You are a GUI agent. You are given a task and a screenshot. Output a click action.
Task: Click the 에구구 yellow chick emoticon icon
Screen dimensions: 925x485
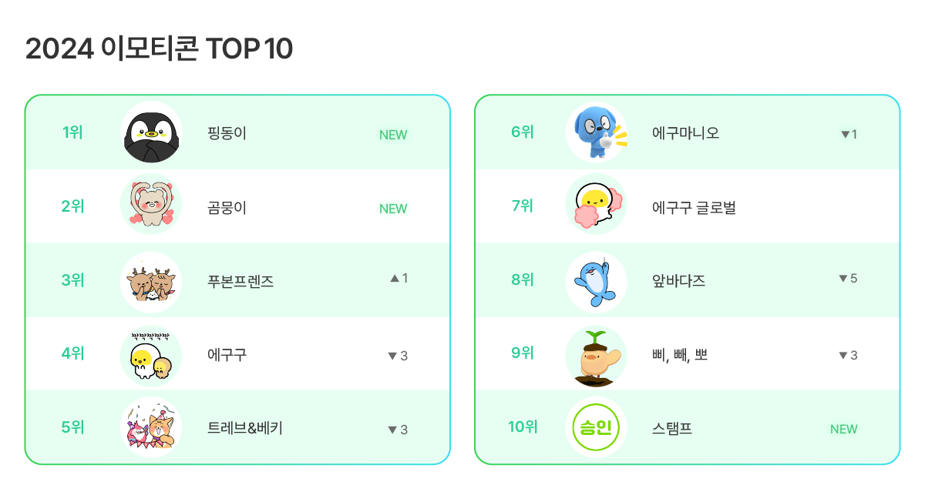point(151,355)
